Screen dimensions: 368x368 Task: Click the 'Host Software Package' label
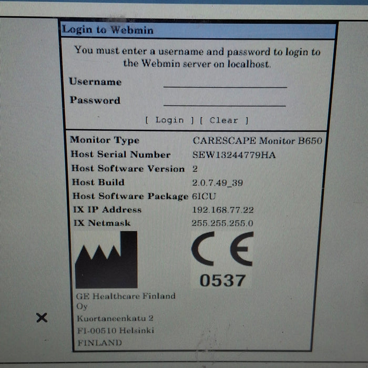pyautogui.click(x=130, y=196)
